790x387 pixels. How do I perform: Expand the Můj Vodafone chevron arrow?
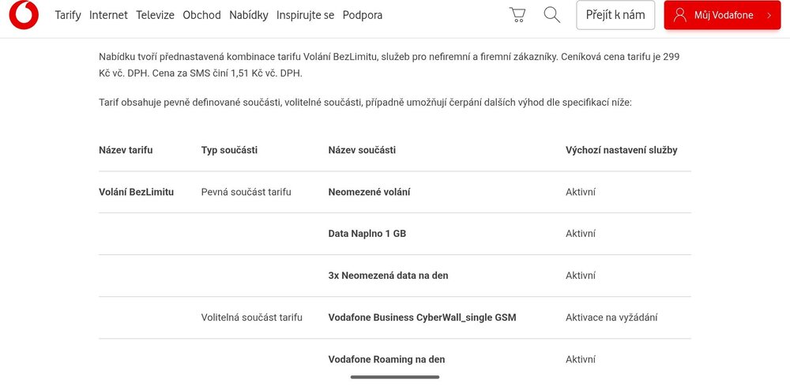(769, 15)
